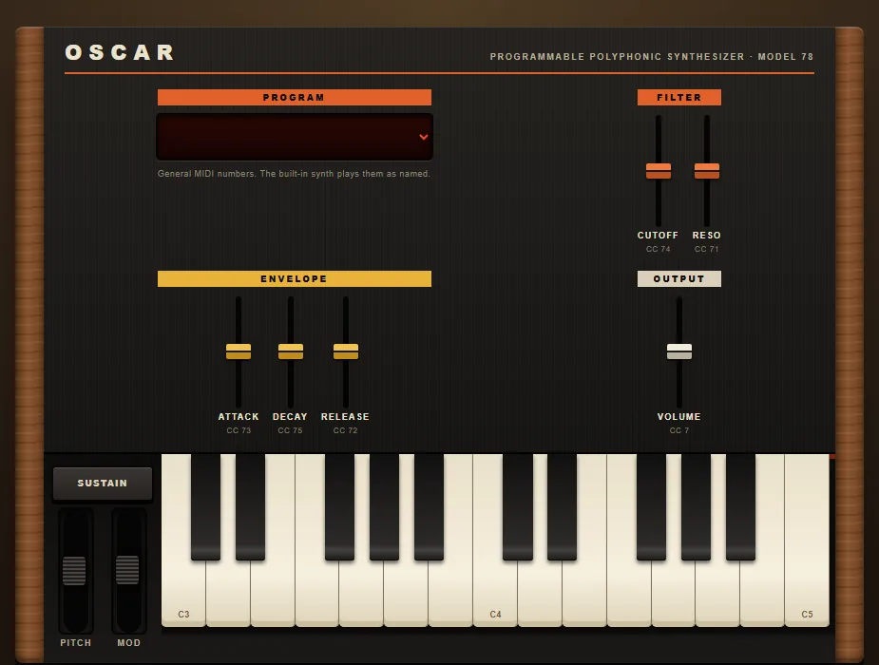Play the F3 white key
Image resolution: width=879 pixels, height=665 pixels.
tap(317, 594)
